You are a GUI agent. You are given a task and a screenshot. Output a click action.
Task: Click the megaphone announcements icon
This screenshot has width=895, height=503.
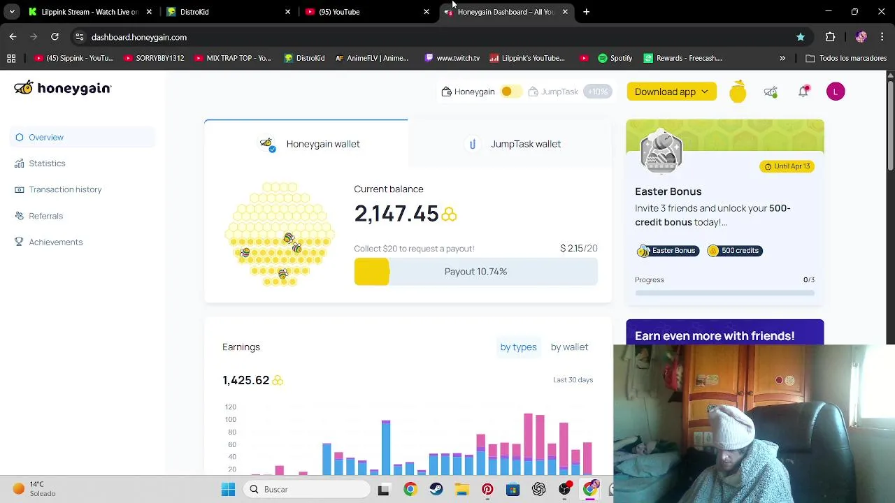pos(771,92)
